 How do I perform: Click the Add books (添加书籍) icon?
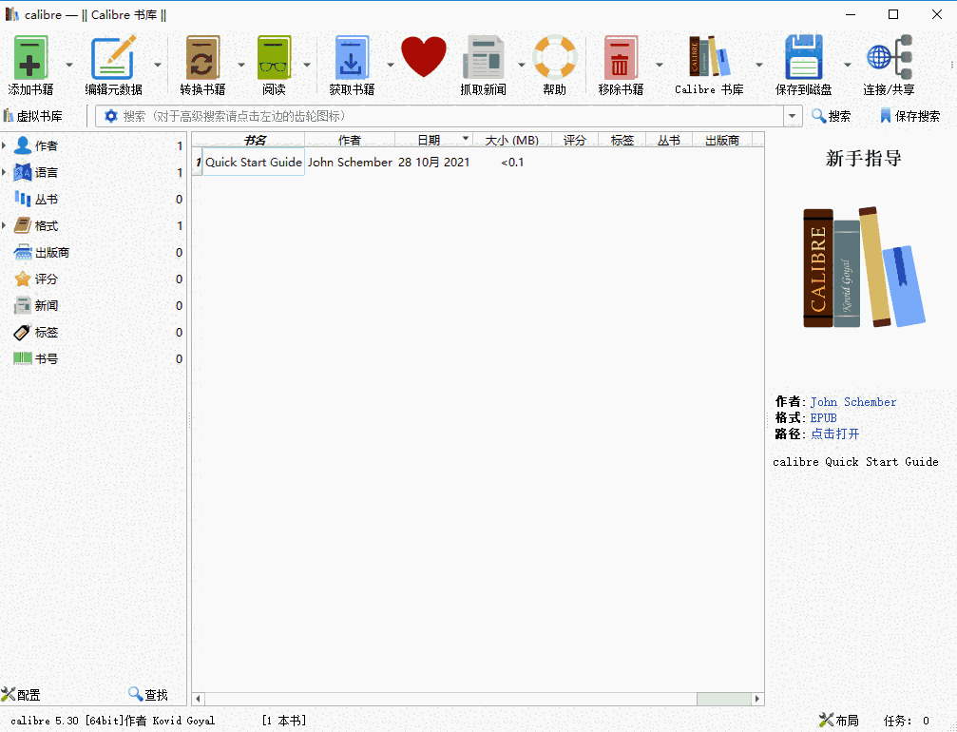(30, 59)
